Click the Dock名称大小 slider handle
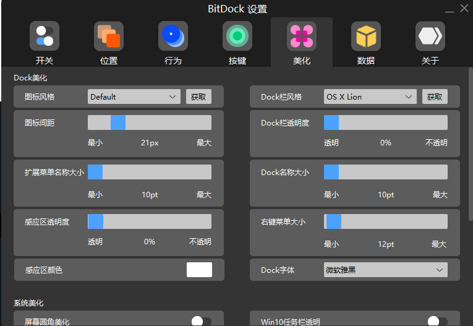The width and height of the screenshot is (473, 326). click(331, 172)
